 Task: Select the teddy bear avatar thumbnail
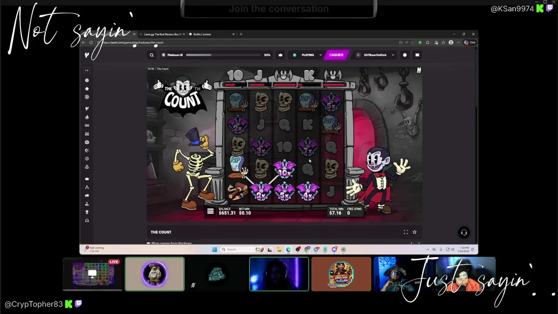tap(155, 274)
